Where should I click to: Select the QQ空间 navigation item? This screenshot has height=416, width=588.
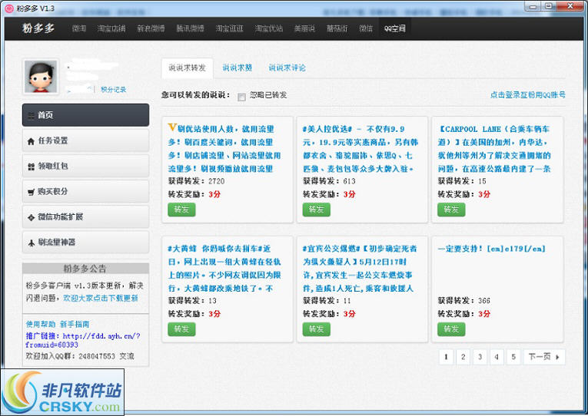(x=394, y=28)
